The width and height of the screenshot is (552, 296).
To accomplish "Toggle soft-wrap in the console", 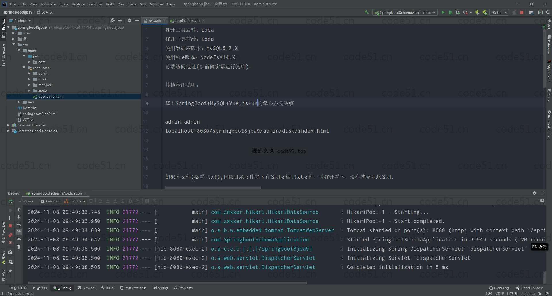I will tap(19, 224).
